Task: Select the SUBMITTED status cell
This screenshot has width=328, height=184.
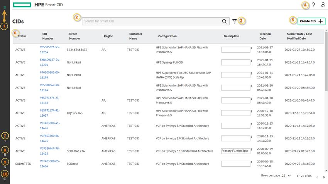Action: point(23,164)
